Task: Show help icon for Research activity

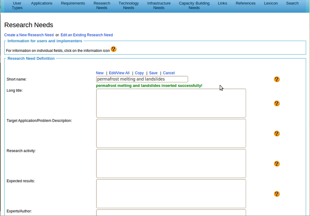Action: pos(277,164)
